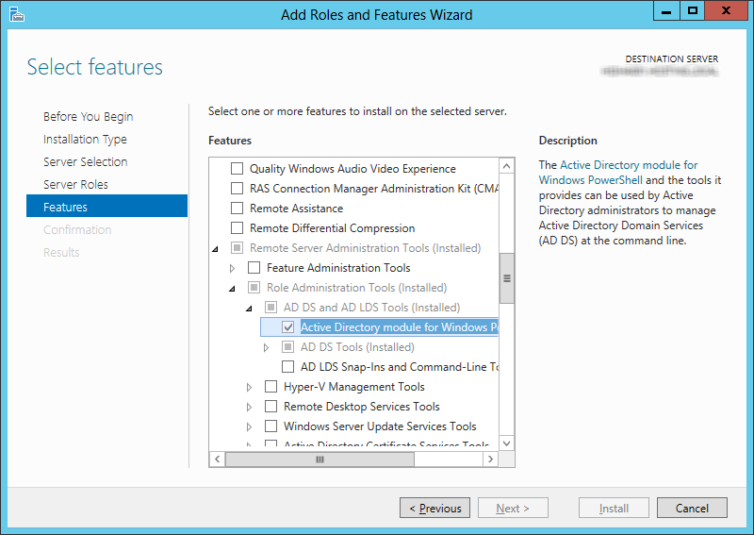754x535 pixels.
Task: Select Windows Server Update Services Tools text
Action: (380, 426)
